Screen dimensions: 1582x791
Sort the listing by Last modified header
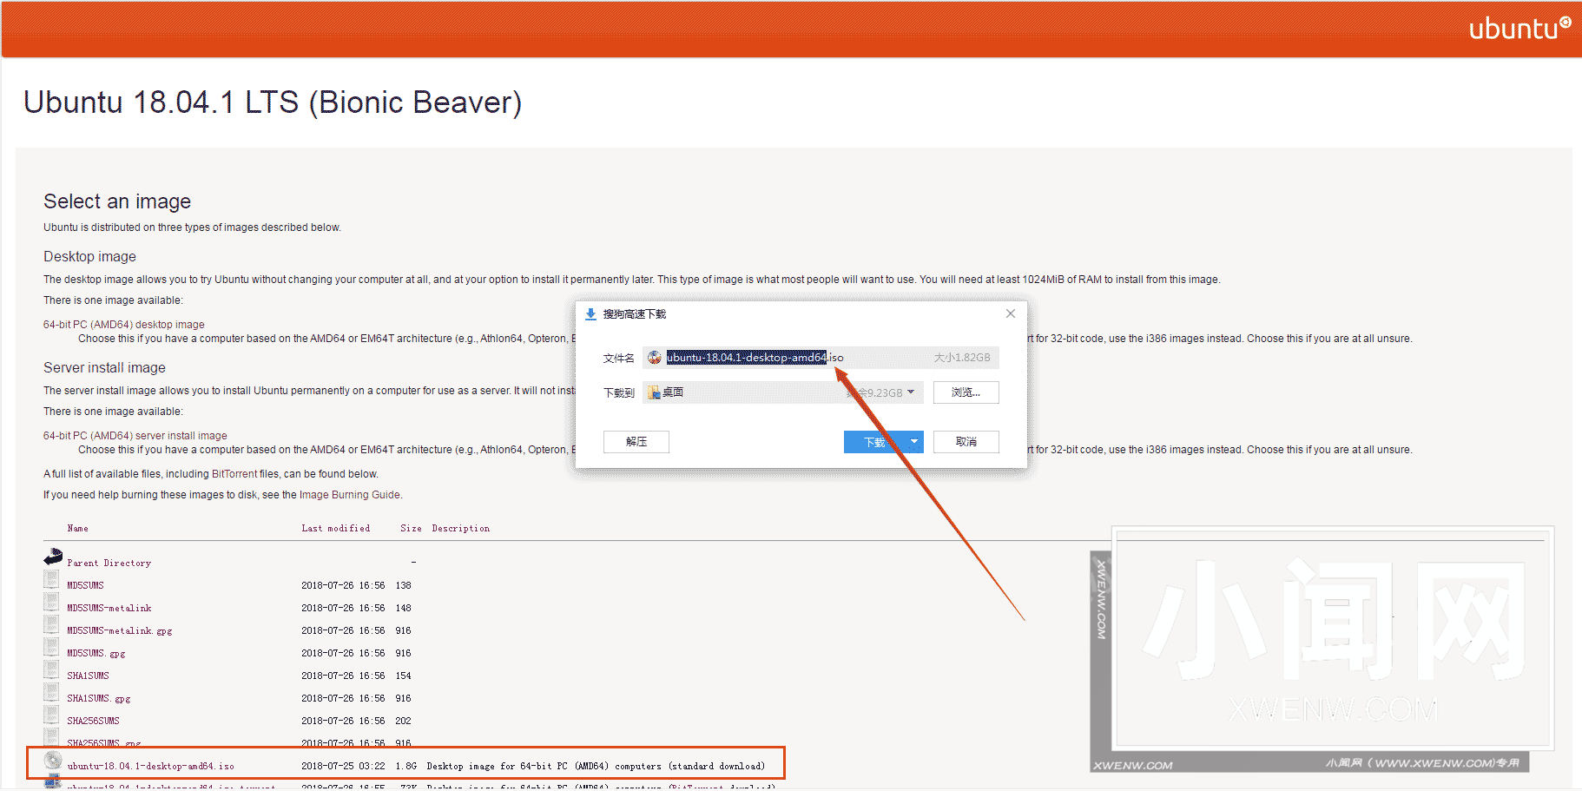(336, 529)
